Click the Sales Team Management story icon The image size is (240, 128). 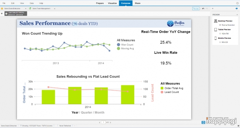point(30,9)
